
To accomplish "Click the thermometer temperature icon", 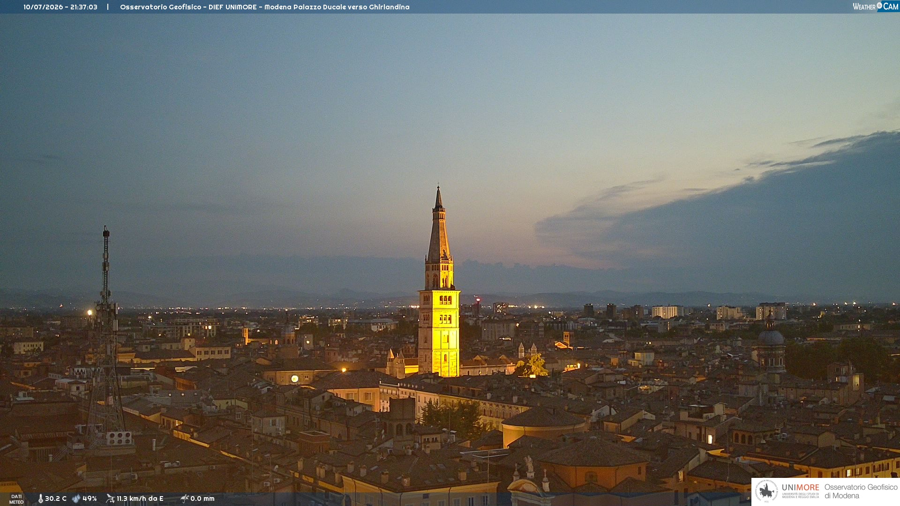I will [x=41, y=499].
